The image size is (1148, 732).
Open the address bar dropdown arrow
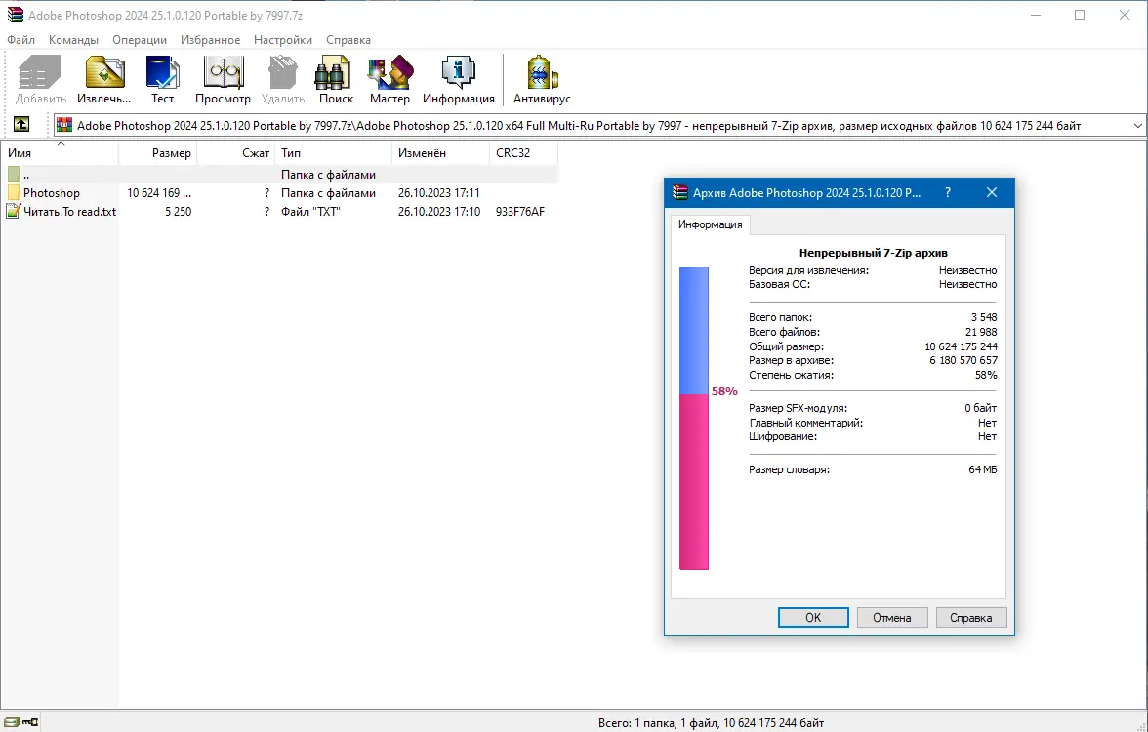point(1136,124)
